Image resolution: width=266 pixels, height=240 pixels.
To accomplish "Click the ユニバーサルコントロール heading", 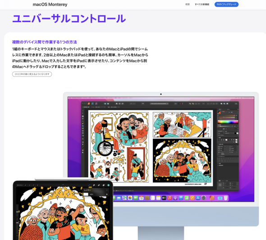I will [x=69, y=19].
